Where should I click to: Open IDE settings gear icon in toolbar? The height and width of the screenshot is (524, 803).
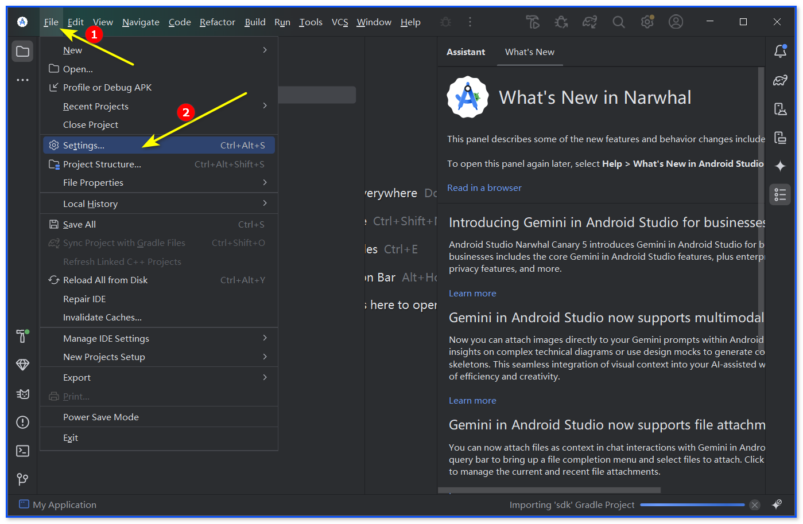(x=647, y=22)
